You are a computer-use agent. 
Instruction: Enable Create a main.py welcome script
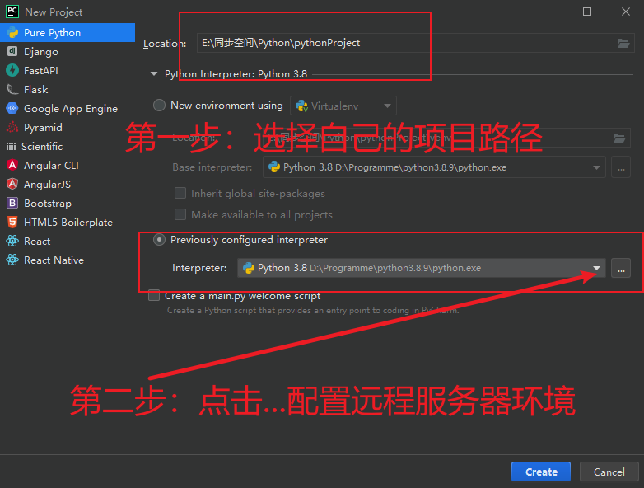[x=154, y=295]
